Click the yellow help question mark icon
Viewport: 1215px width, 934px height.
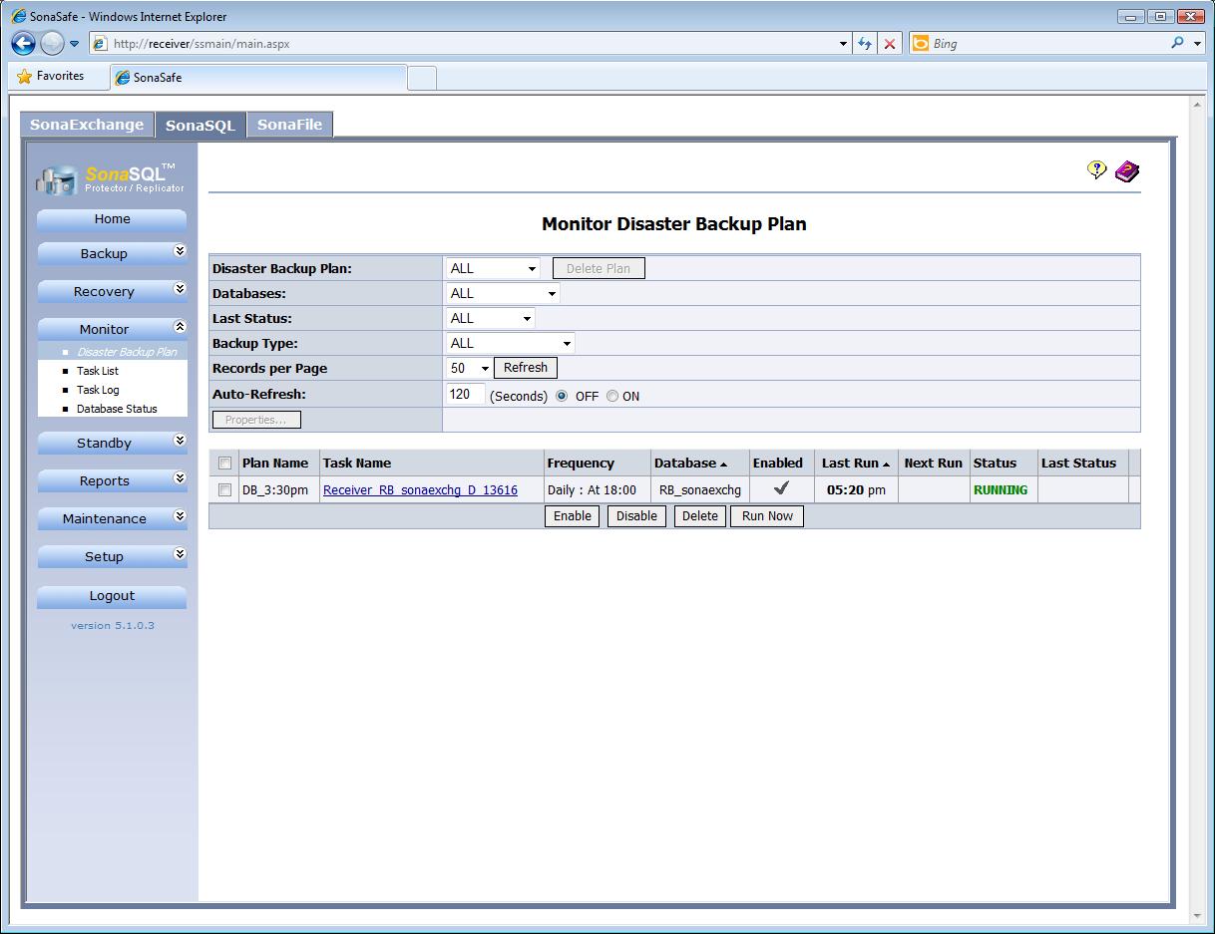click(1096, 170)
